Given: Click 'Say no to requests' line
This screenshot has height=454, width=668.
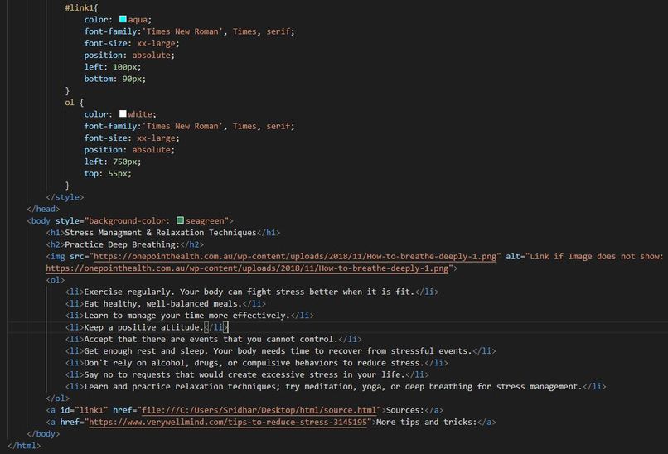Looking at the screenshot, I should (x=247, y=374).
